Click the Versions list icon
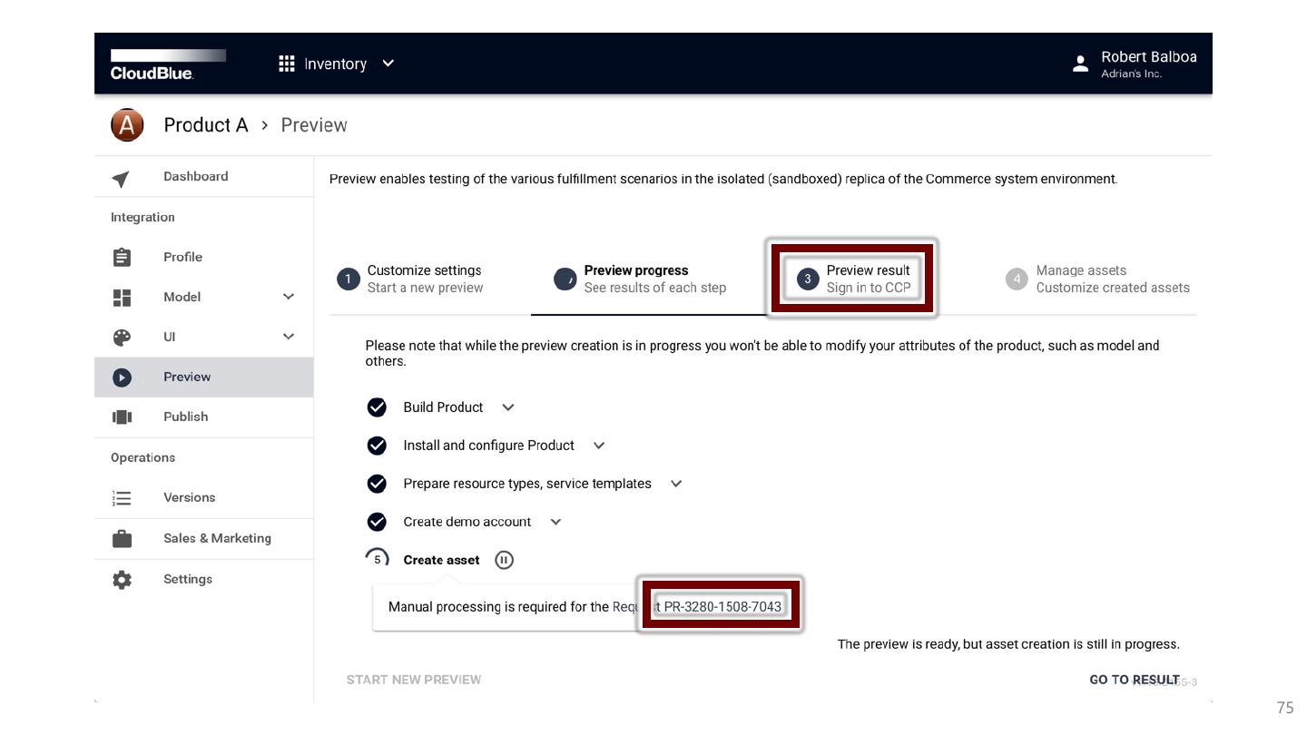This screenshot has height=735, width=1307. pyautogui.click(x=122, y=498)
